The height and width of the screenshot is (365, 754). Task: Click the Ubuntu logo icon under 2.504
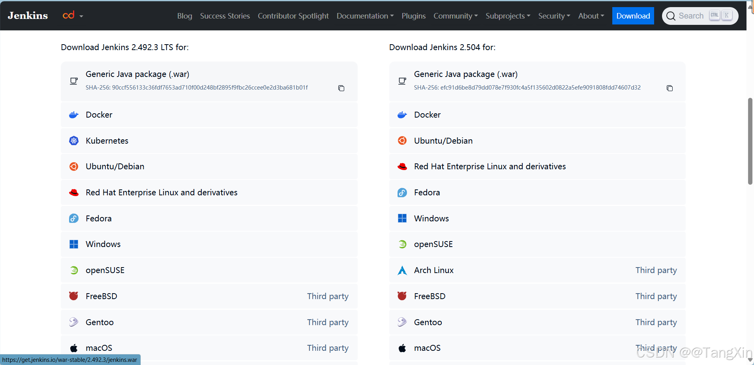coord(402,140)
